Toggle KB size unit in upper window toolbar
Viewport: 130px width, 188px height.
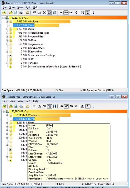click(x=61, y=13)
